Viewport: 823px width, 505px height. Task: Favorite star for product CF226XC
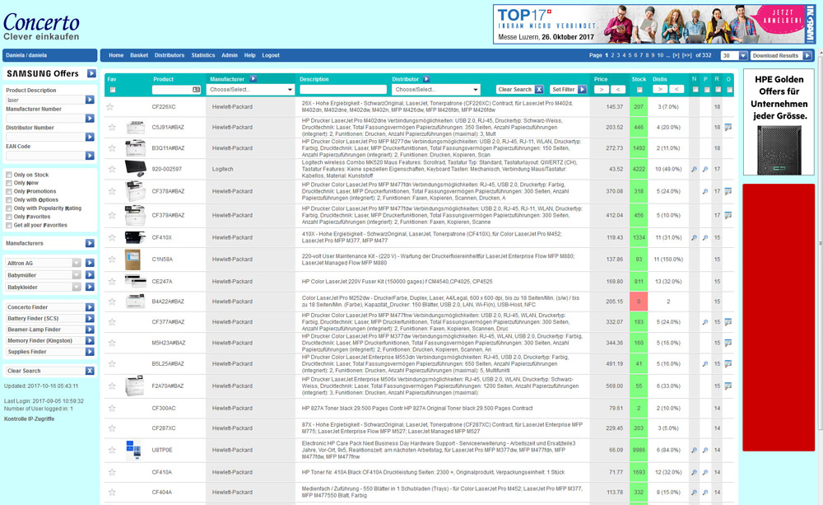tap(110, 106)
